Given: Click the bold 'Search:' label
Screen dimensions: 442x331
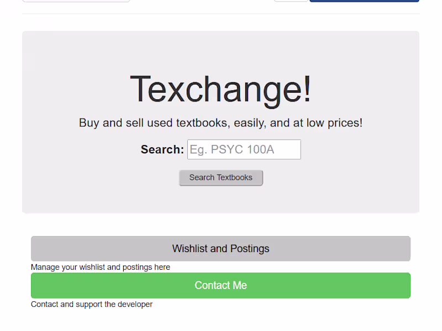Looking at the screenshot, I should coord(162,150).
